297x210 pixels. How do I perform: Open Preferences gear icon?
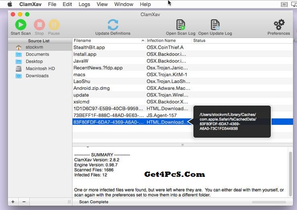point(279,25)
